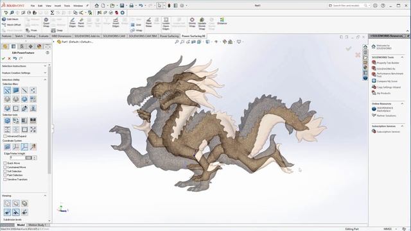This screenshot has height=231, width=411.
Task: Click the face selection filter icon
Action: [x=16, y=90]
